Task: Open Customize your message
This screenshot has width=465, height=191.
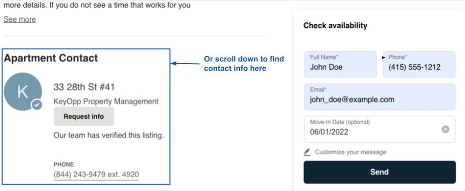Action: click(351, 152)
